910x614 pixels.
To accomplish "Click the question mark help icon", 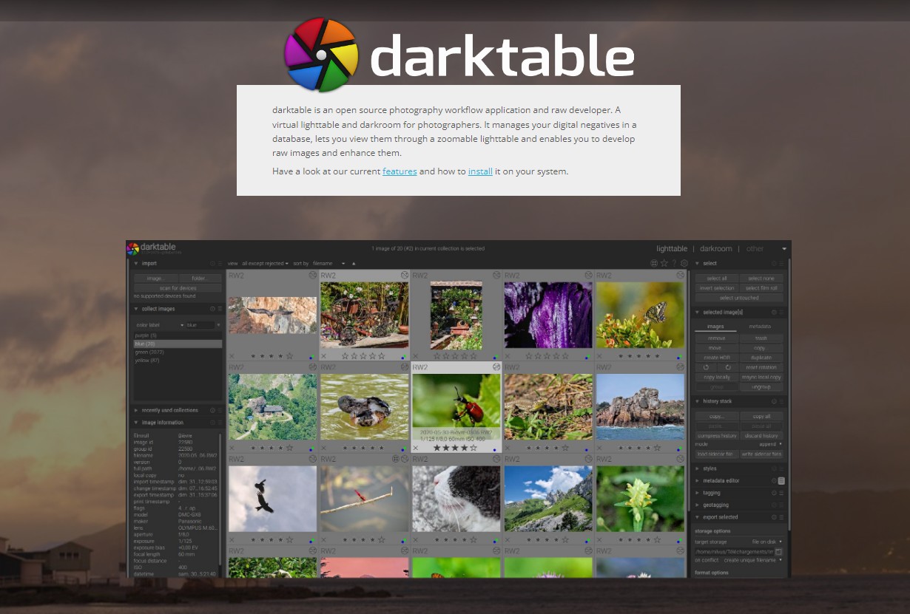I will (x=674, y=263).
